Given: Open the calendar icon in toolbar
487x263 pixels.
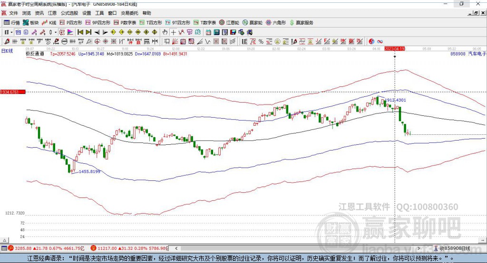Looking at the screenshot, I should pos(208,32).
